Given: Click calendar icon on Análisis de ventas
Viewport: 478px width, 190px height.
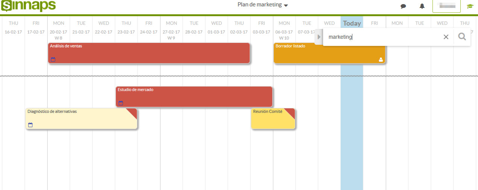Looking at the screenshot, I should tap(53, 59).
